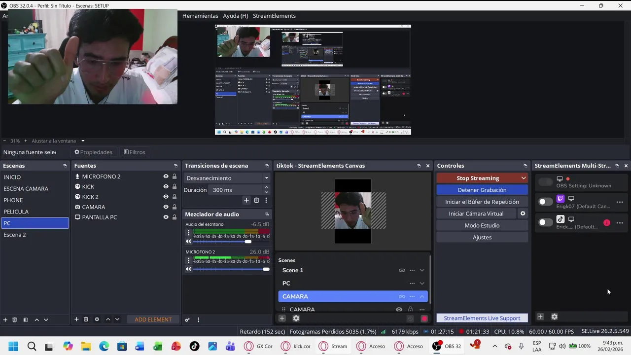The width and height of the screenshot is (631, 355).
Task: Click link icon on Scene 1 row
Action: point(402,270)
